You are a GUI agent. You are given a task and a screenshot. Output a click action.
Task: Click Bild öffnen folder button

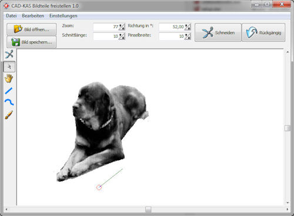[32, 29]
